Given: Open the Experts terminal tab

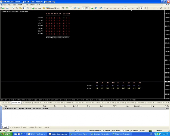Looking at the screenshot, I should pos(39,127).
